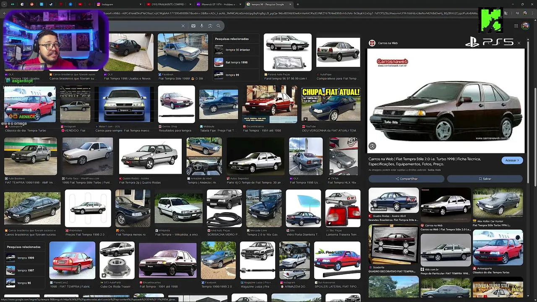Close the FINALMENTE COMPREI YouTube tab
Image resolution: width=537 pixels, height=302 pixels.
click(x=190, y=4)
